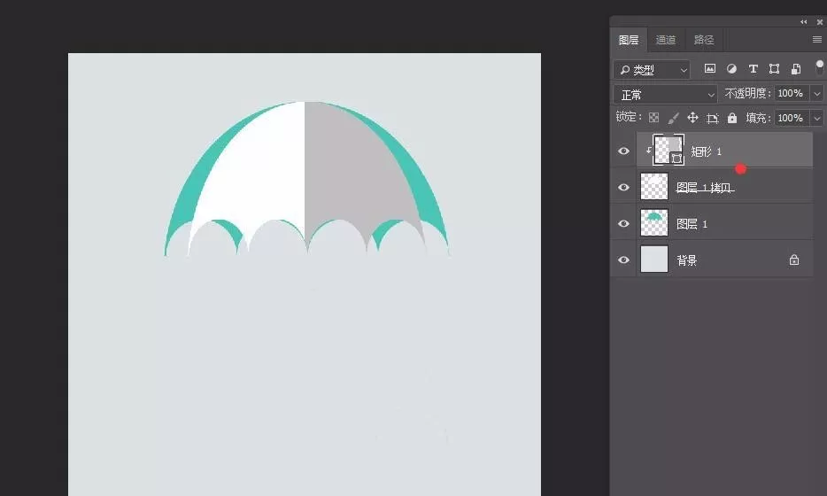827x496 pixels.
Task: Click the clipping mask arrow on 矩形 1
Action: (648, 150)
